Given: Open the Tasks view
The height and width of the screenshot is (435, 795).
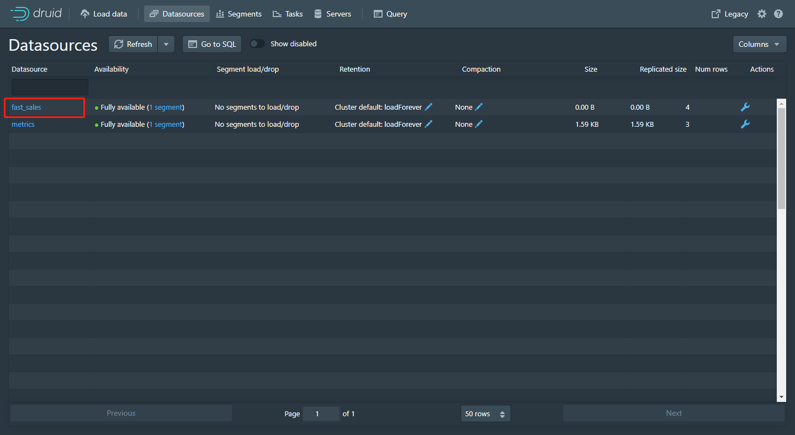Looking at the screenshot, I should (288, 14).
